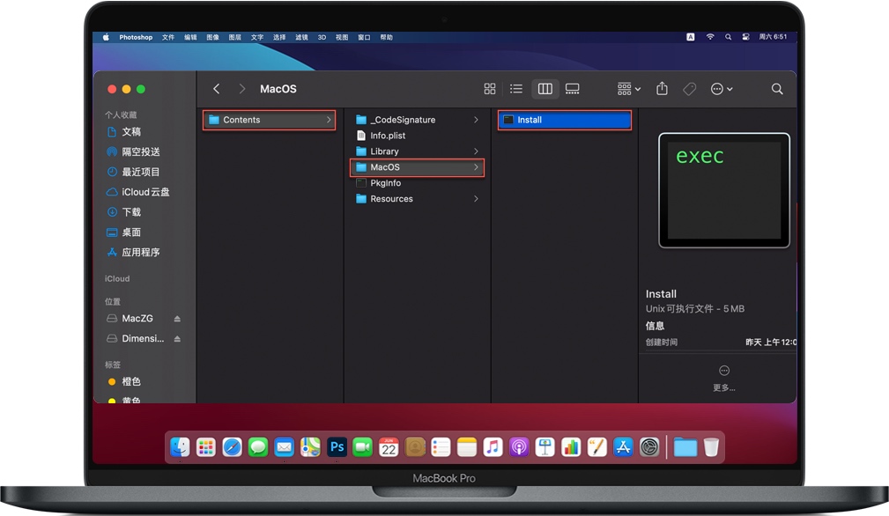
Task: Open the 滤镜 menu in the menu bar
Action: (x=300, y=37)
